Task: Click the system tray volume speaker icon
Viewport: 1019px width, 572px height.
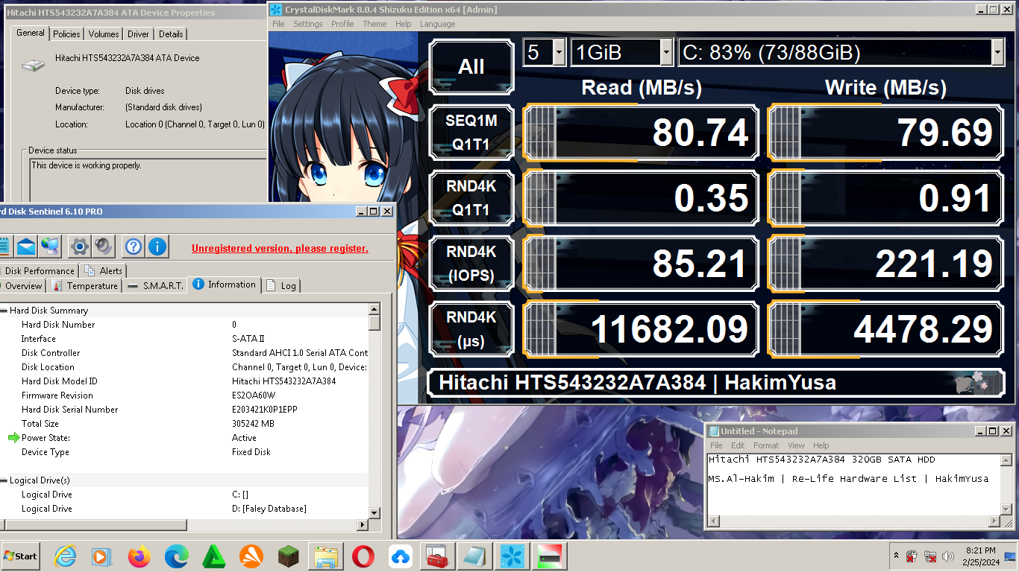Action: [948, 556]
